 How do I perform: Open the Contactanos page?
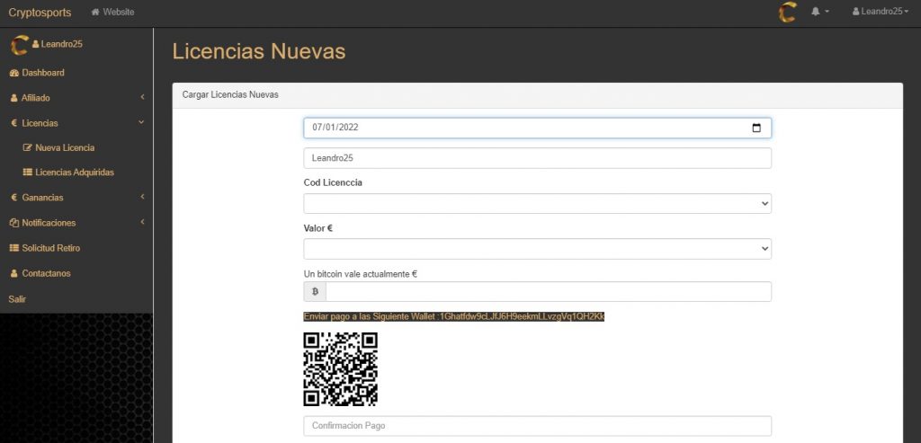pos(45,273)
